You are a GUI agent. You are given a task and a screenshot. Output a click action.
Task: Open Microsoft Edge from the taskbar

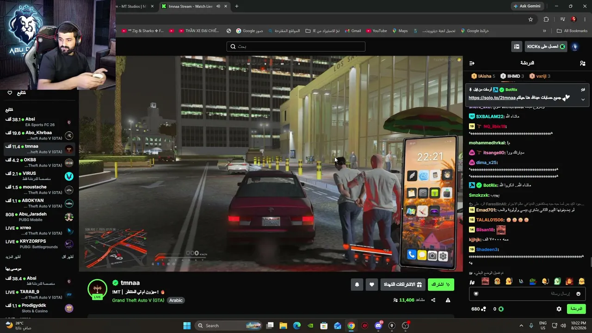coord(297,326)
